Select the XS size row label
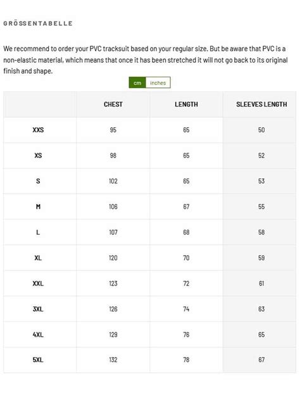The image size is (300, 400). tap(38, 155)
